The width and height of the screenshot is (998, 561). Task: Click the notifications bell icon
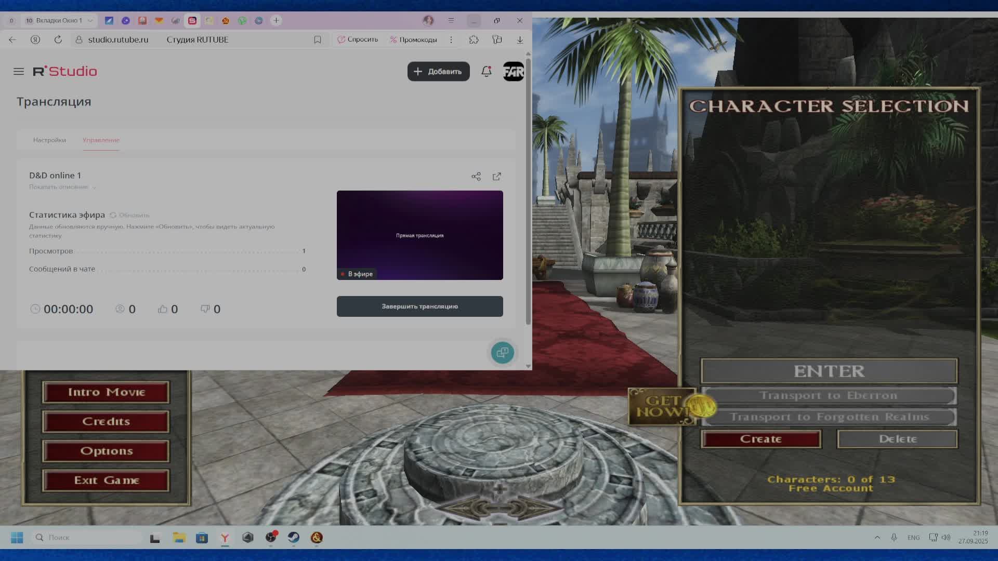point(486,72)
